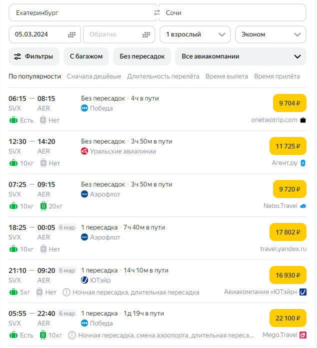317x348 pixels.
Task: Expand the "Все авиакомпании" dropdown
Action: 240,56
